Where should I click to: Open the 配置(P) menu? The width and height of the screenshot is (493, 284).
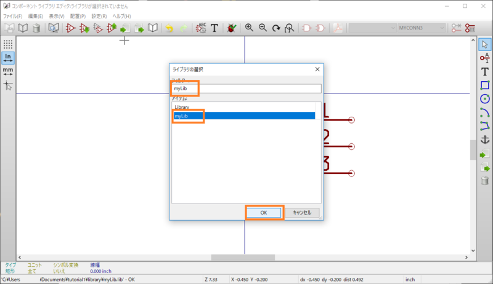(x=78, y=16)
